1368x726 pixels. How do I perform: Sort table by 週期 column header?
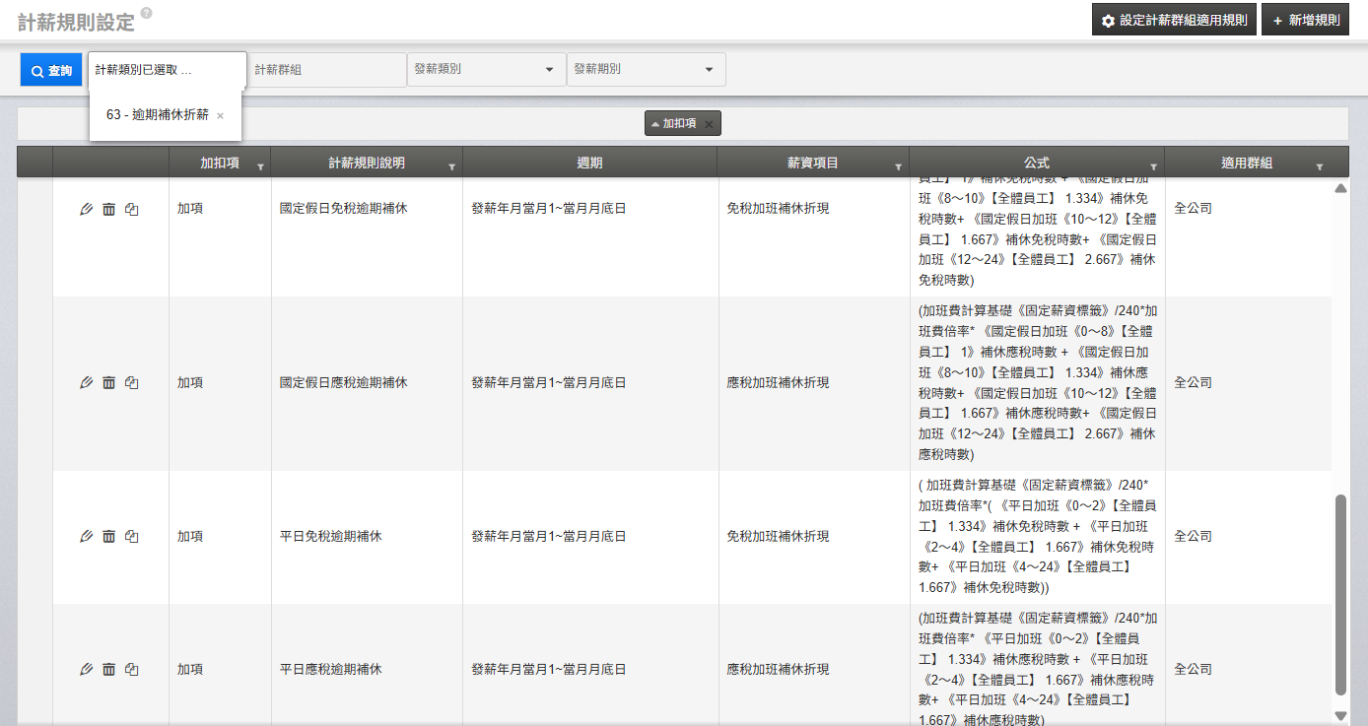click(x=589, y=163)
